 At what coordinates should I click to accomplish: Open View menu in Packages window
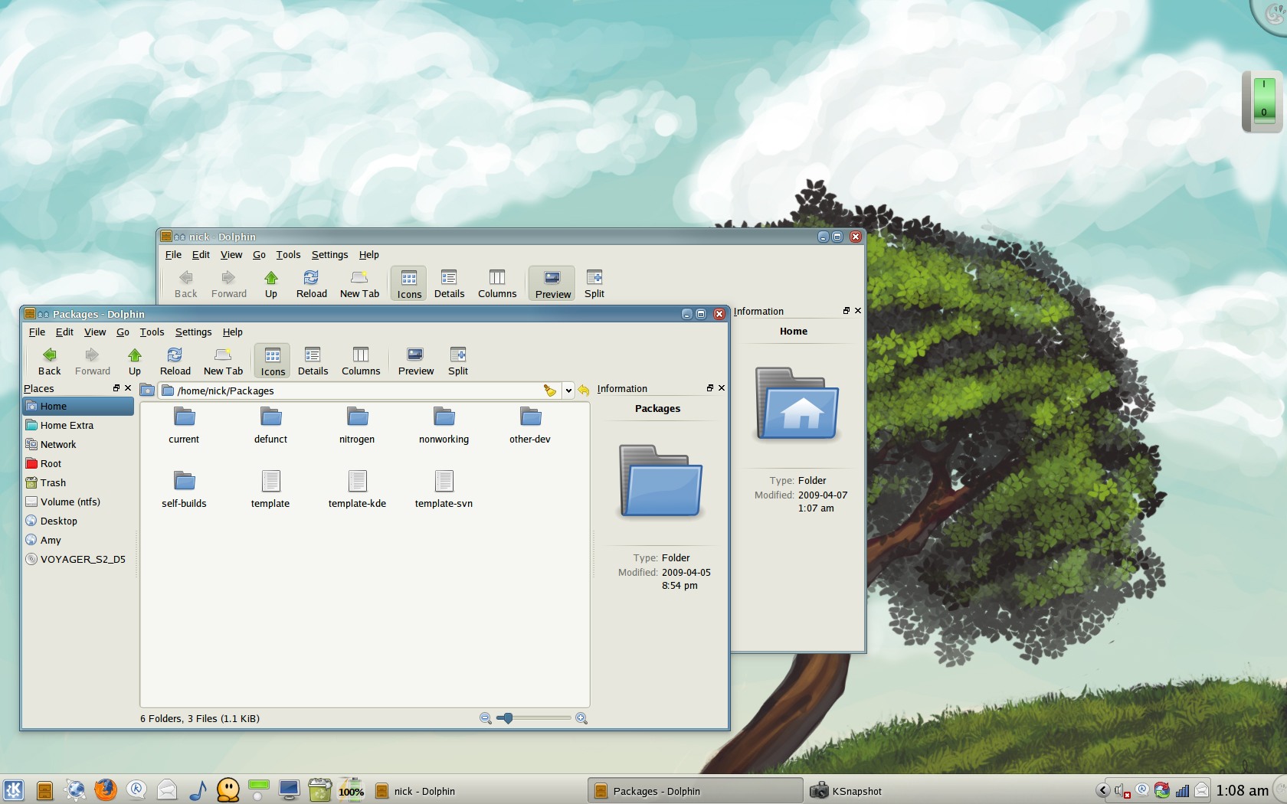(x=95, y=332)
